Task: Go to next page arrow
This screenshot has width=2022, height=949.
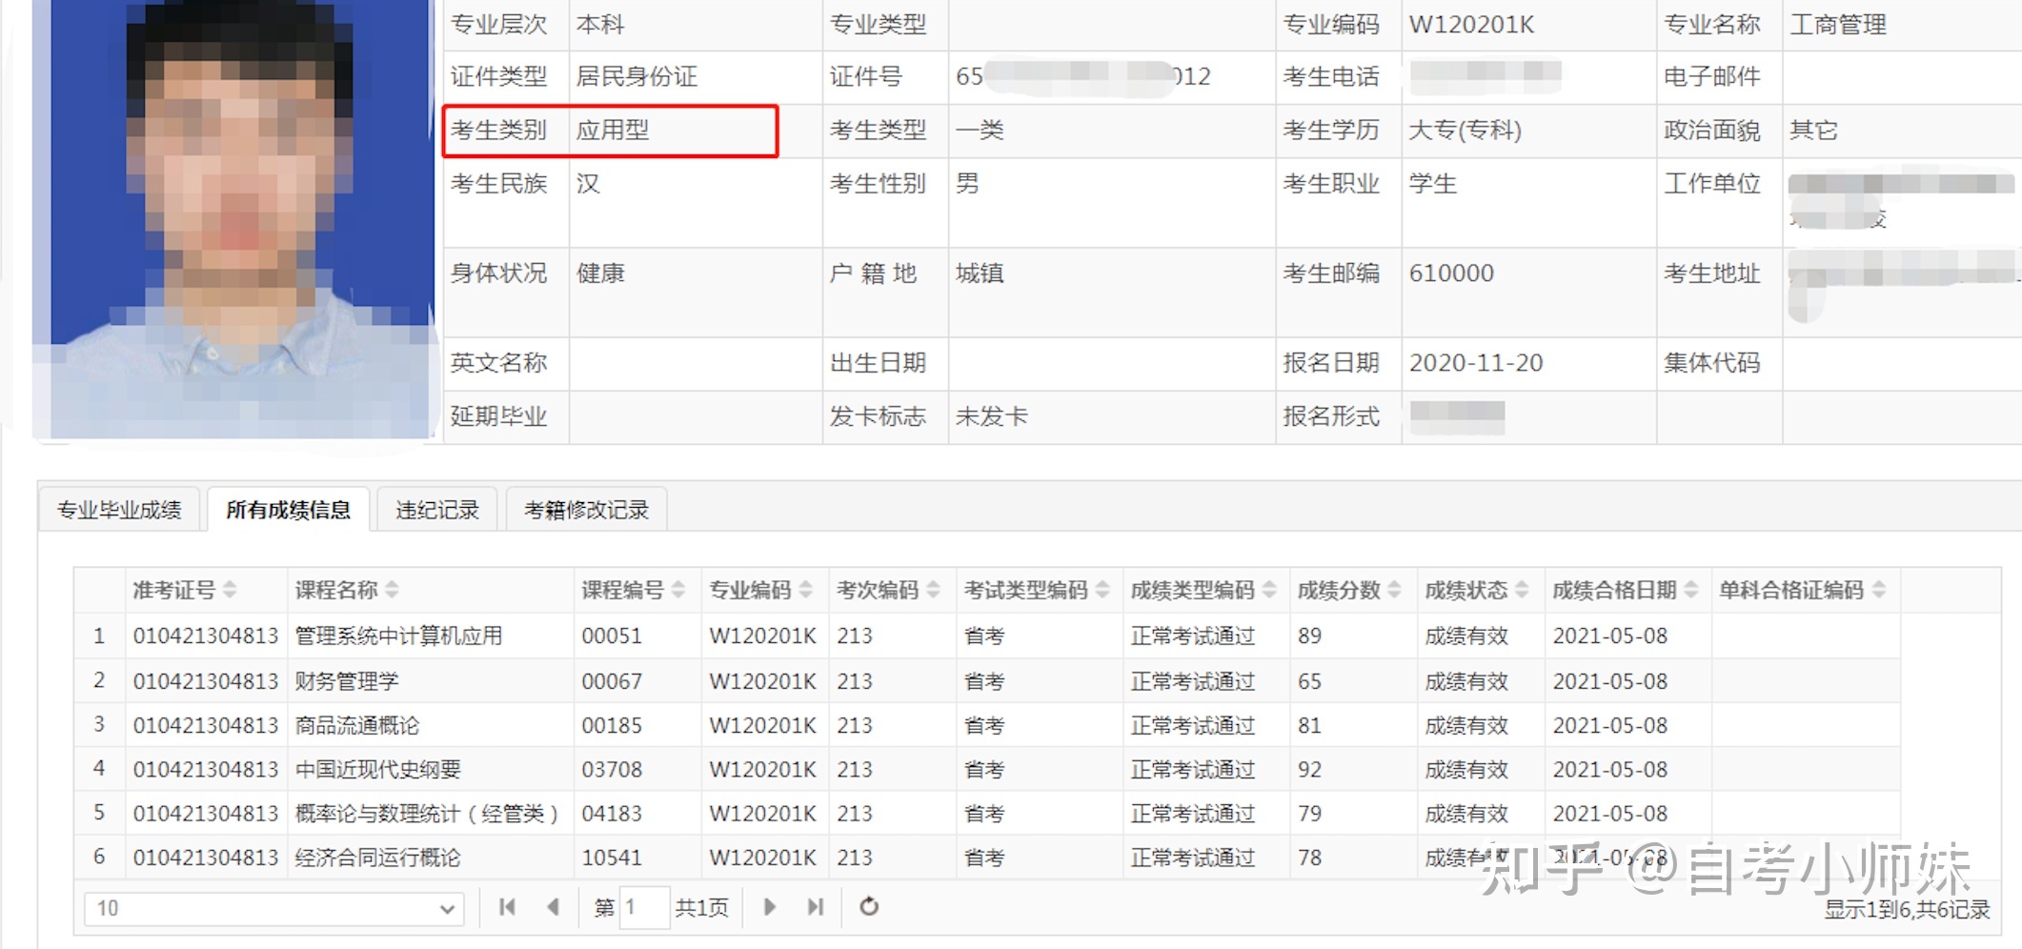Action: pyautogui.click(x=769, y=907)
